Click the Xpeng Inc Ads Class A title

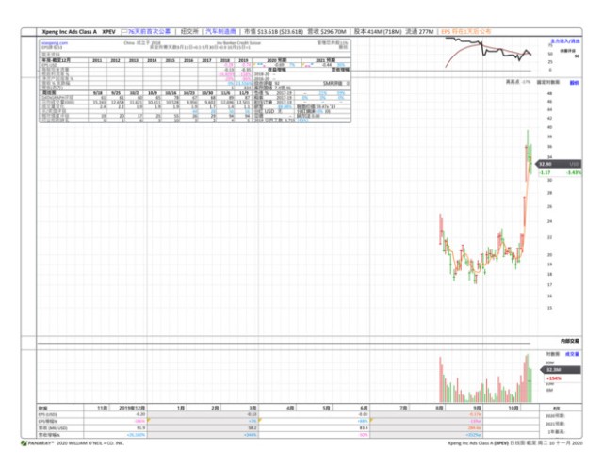point(69,31)
